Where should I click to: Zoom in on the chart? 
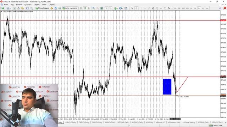point(94,8)
